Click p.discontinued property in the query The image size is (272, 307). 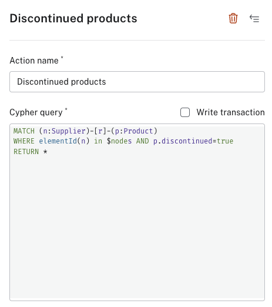[x=183, y=141]
